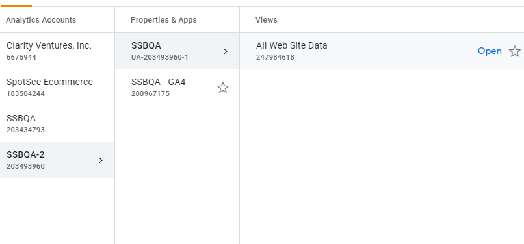Click the Views column header
Screen dimensions: 524x244
pyautogui.click(x=267, y=20)
